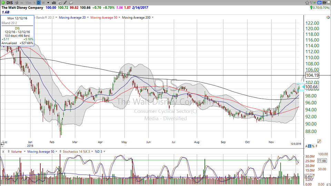
Task: Click the high price 100.72 value
Action: pos(63,8)
